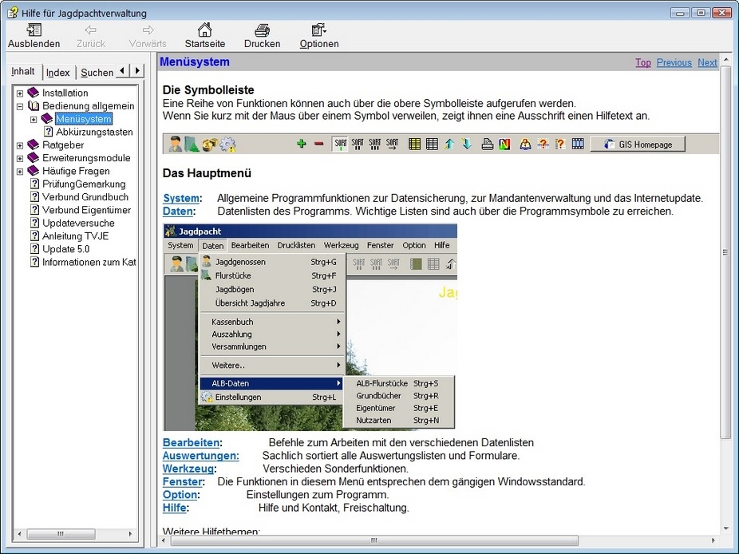This screenshot has width=739, height=554.
Task: Expand the Erweiterungsmodule node
Action: pyautogui.click(x=20, y=158)
